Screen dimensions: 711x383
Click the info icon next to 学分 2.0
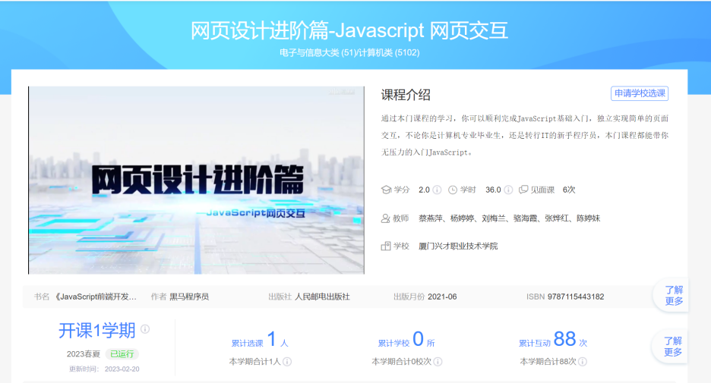point(438,190)
